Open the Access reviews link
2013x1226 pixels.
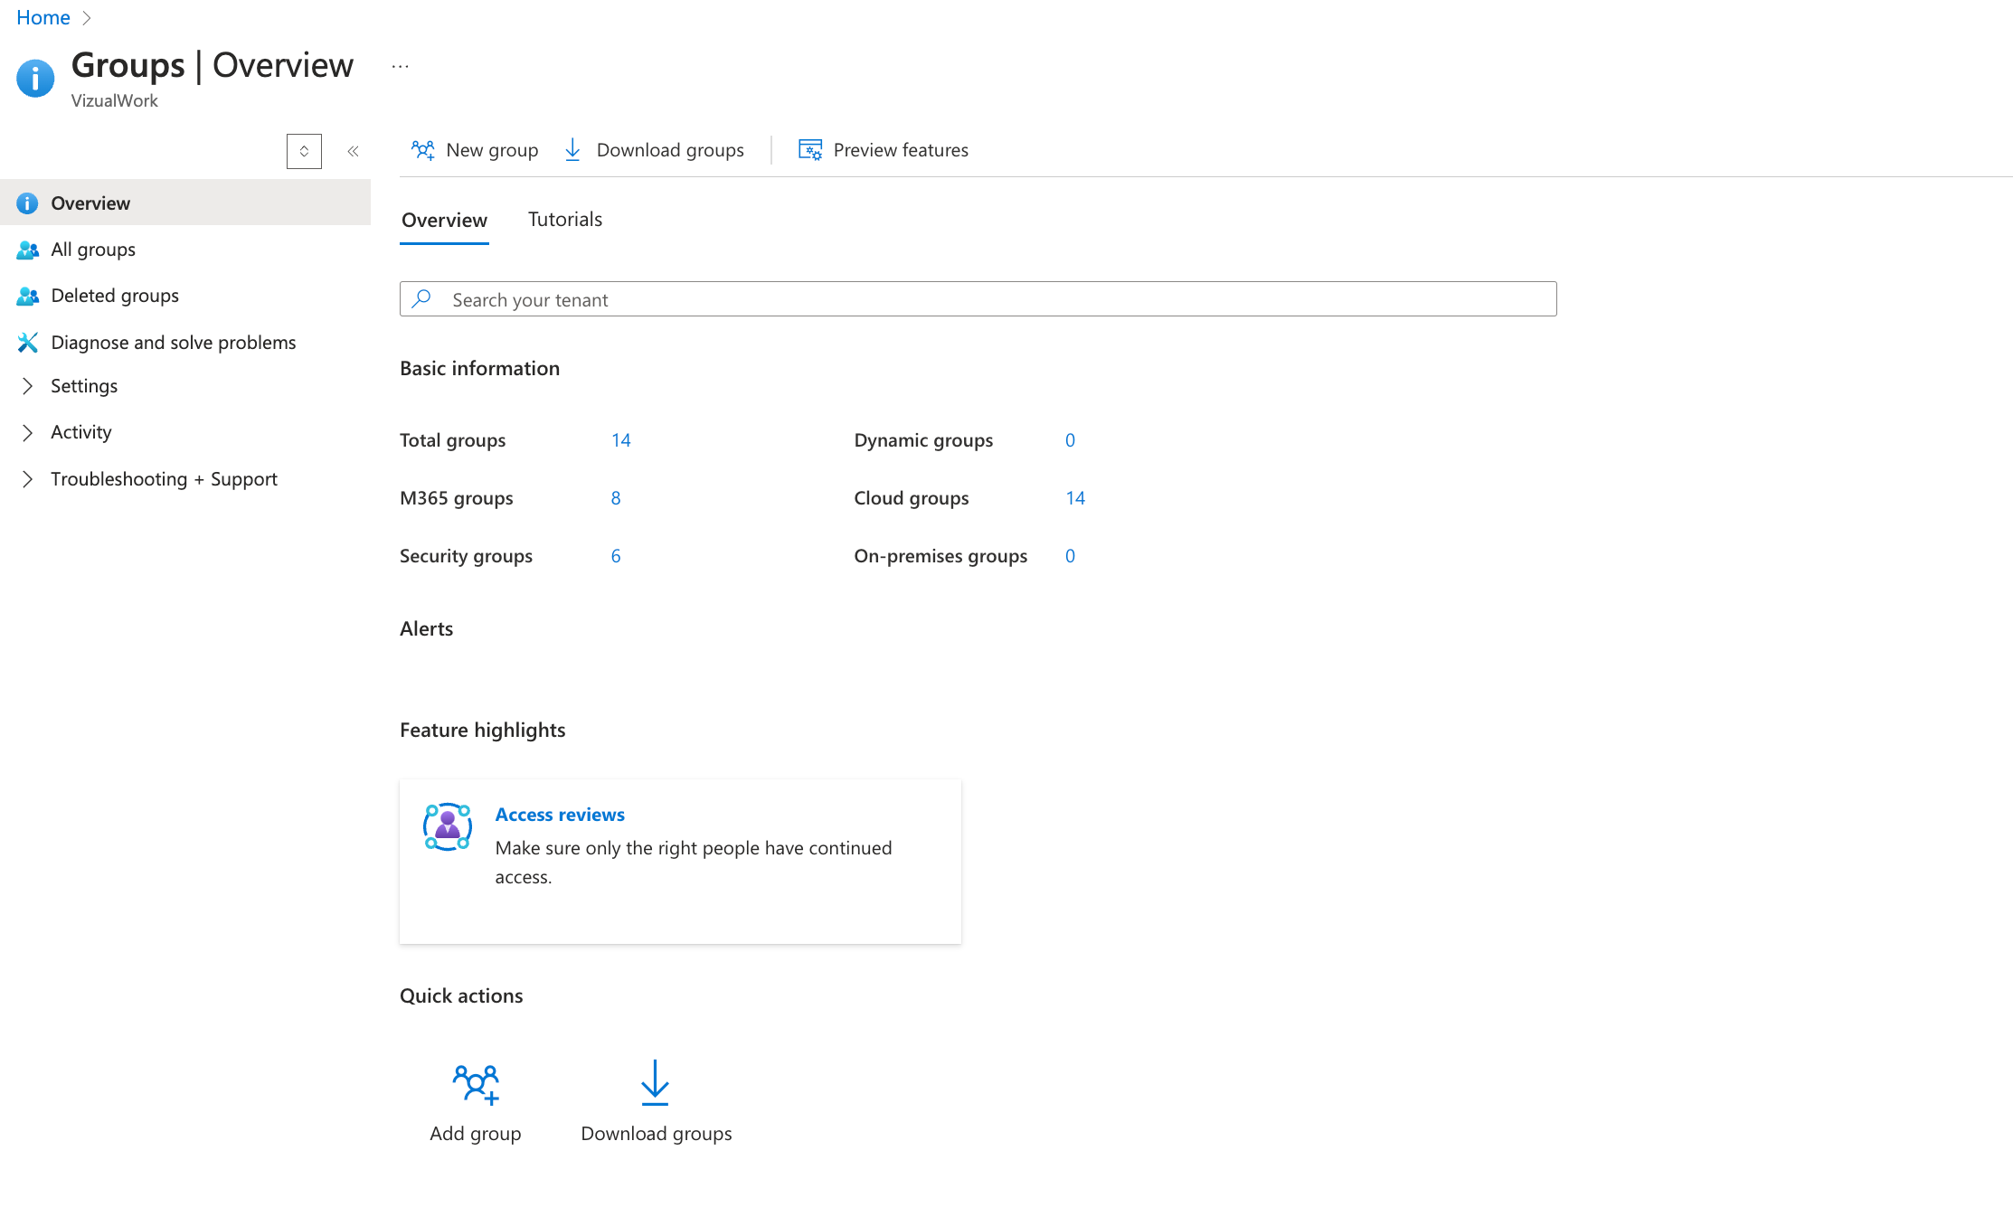(560, 815)
